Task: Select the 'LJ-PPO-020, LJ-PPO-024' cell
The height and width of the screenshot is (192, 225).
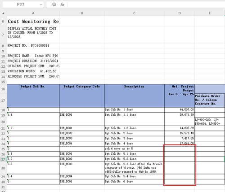Action: coord(210,122)
